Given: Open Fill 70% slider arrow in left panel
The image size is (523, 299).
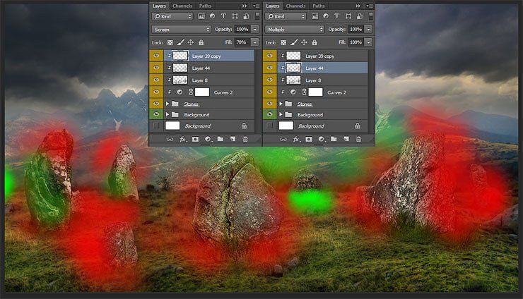Looking at the screenshot, I should 255,42.
